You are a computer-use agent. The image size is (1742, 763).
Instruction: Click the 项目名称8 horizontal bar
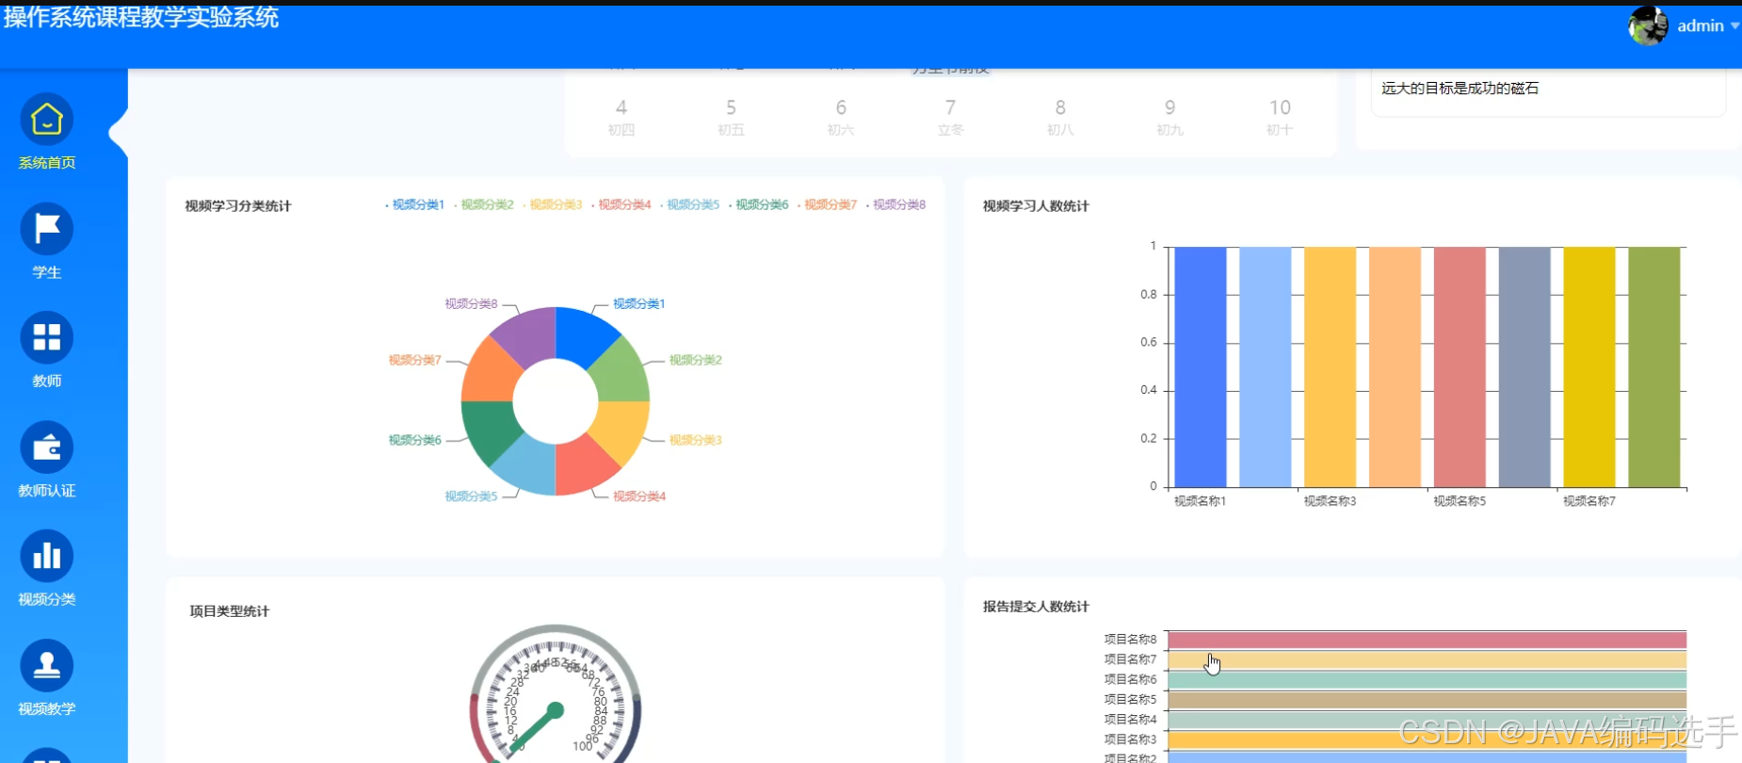click(x=1427, y=641)
